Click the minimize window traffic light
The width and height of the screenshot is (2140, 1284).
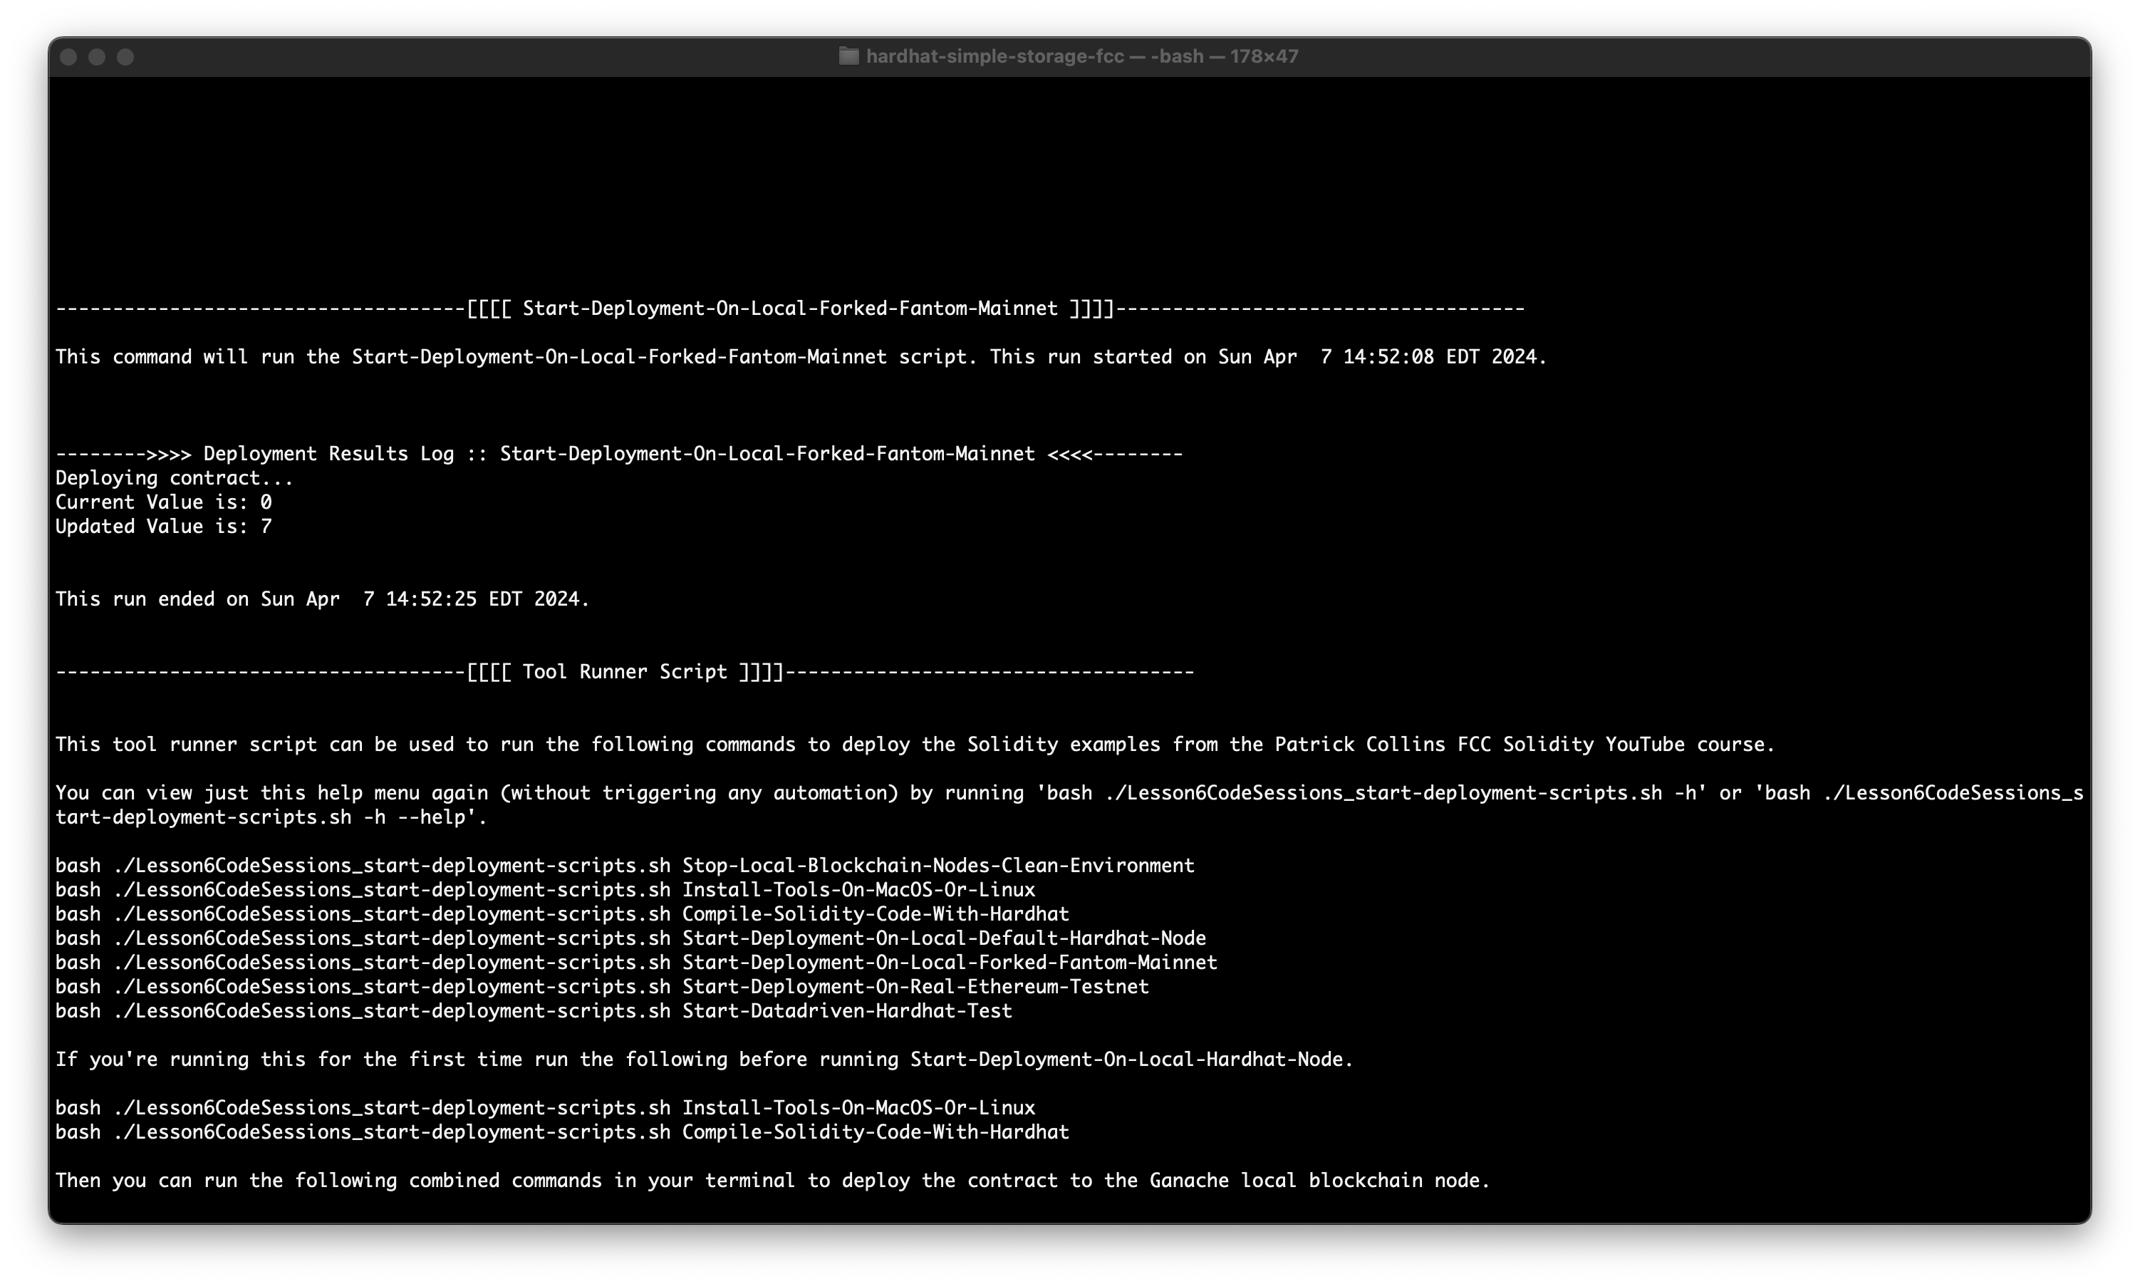tap(97, 57)
